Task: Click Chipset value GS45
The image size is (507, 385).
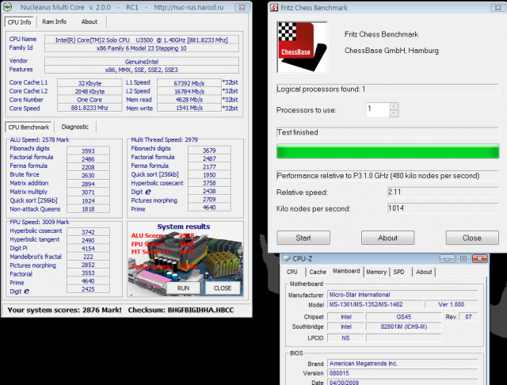Action: 403,317
